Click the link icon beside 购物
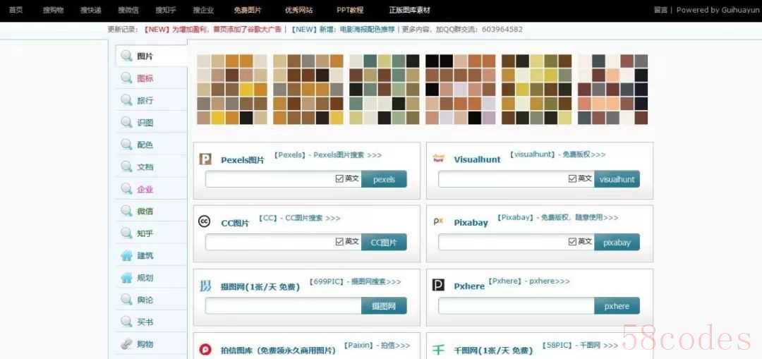The width and height of the screenshot is (762, 359). click(126, 344)
